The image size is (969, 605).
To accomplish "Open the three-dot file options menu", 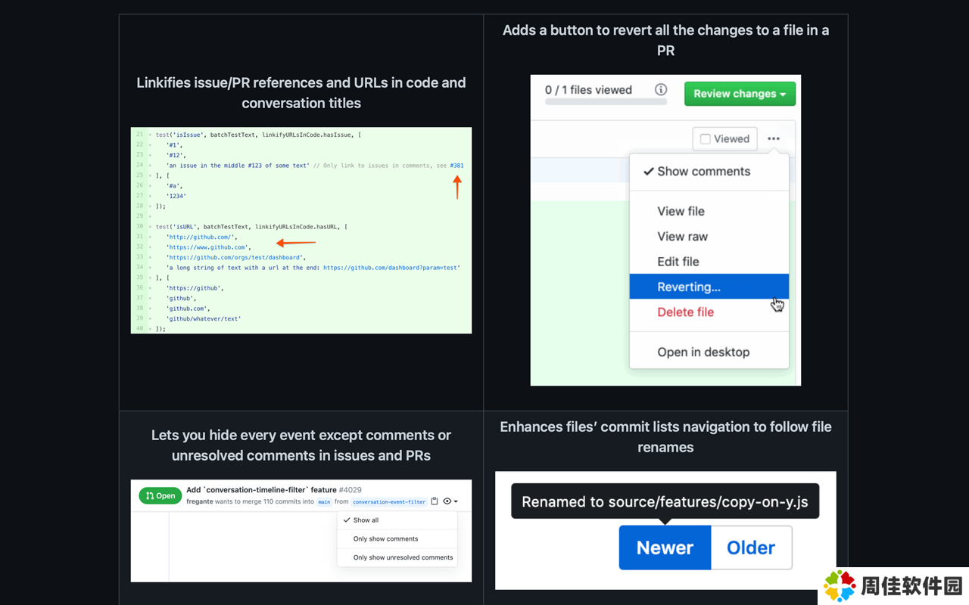I will (773, 138).
